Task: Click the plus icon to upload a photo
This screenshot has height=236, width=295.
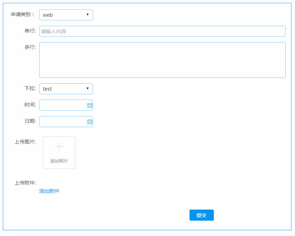Action: (x=59, y=147)
